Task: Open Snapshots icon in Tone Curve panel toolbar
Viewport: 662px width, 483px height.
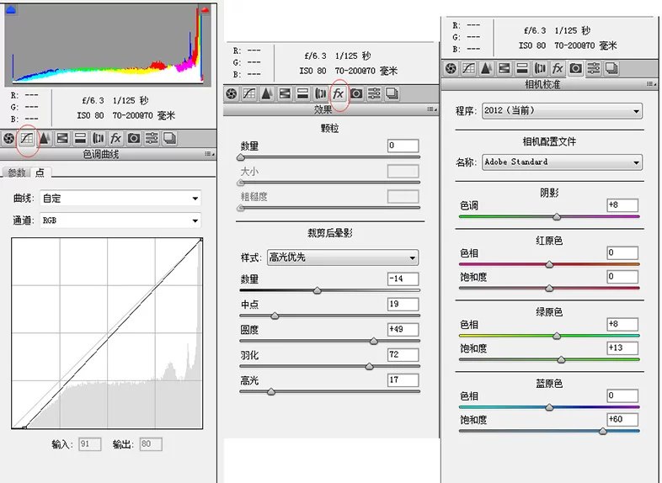Action: pyautogui.click(x=170, y=138)
